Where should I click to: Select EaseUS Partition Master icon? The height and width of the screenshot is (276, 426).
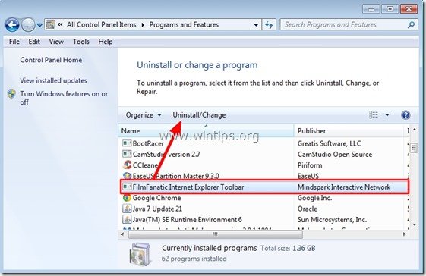pos(127,176)
